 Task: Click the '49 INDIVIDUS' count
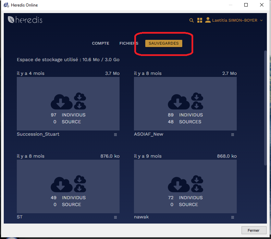coord(68,198)
